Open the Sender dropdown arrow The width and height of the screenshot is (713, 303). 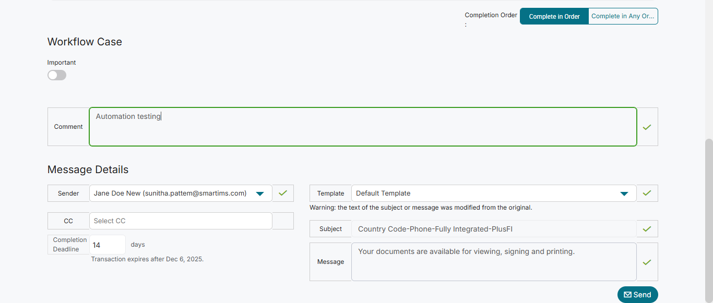pos(260,193)
